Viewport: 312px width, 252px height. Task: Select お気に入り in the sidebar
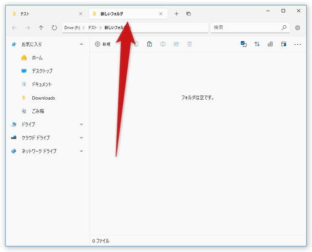[x=47, y=44]
